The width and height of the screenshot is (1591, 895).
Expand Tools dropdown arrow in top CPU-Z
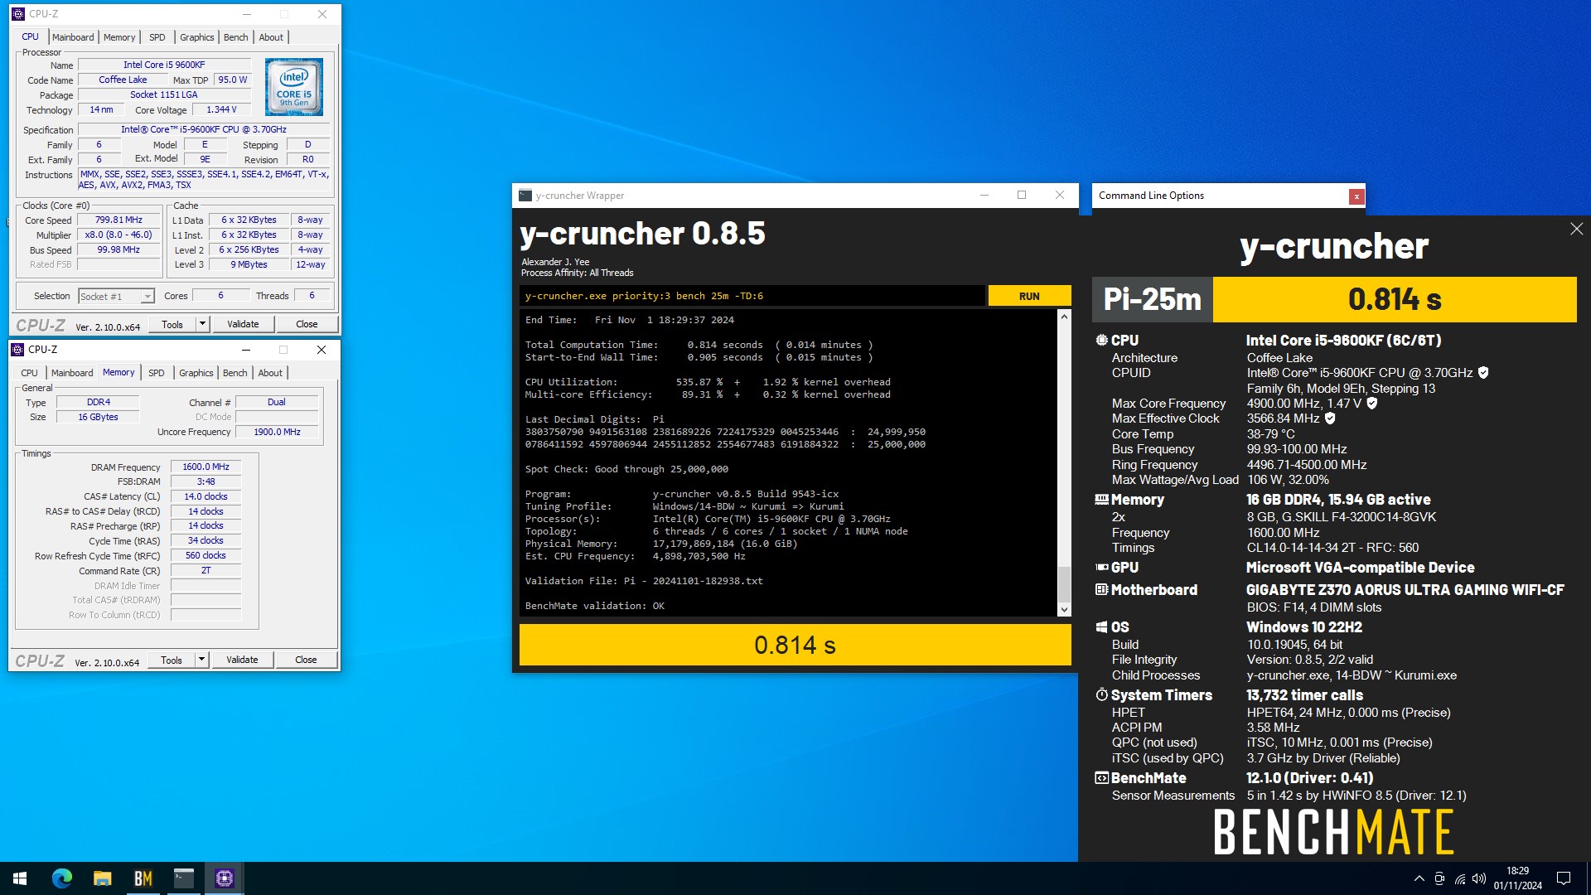click(202, 324)
